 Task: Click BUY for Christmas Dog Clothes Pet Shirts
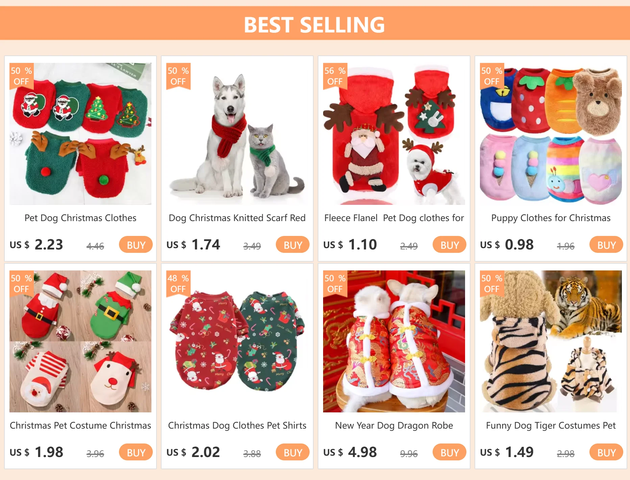(293, 452)
